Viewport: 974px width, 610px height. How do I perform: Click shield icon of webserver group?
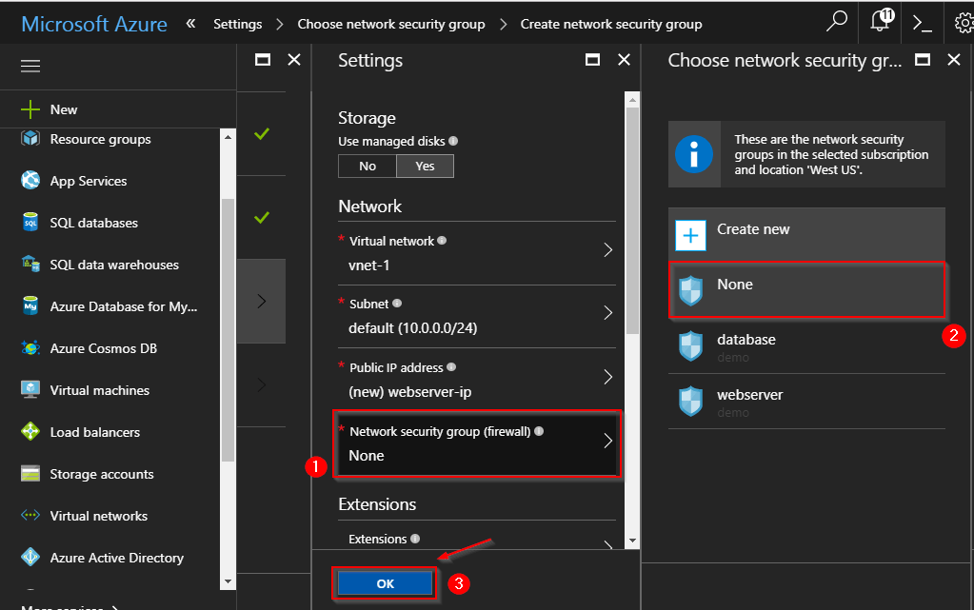(x=690, y=402)
